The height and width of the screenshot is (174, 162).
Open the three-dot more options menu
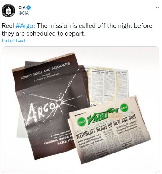(156, 7)
